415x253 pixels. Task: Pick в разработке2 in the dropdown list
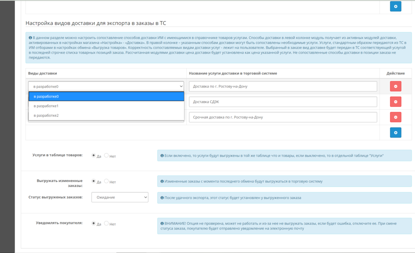coord(106,115)
